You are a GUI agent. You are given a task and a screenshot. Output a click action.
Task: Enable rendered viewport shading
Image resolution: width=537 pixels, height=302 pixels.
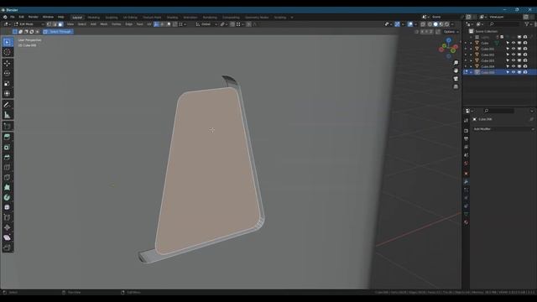point(447,24)
